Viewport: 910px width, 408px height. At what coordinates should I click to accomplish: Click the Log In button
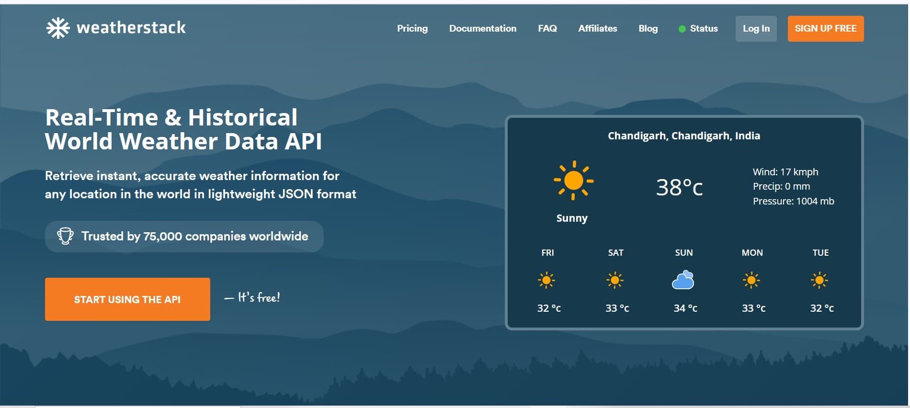pos(756,29)
